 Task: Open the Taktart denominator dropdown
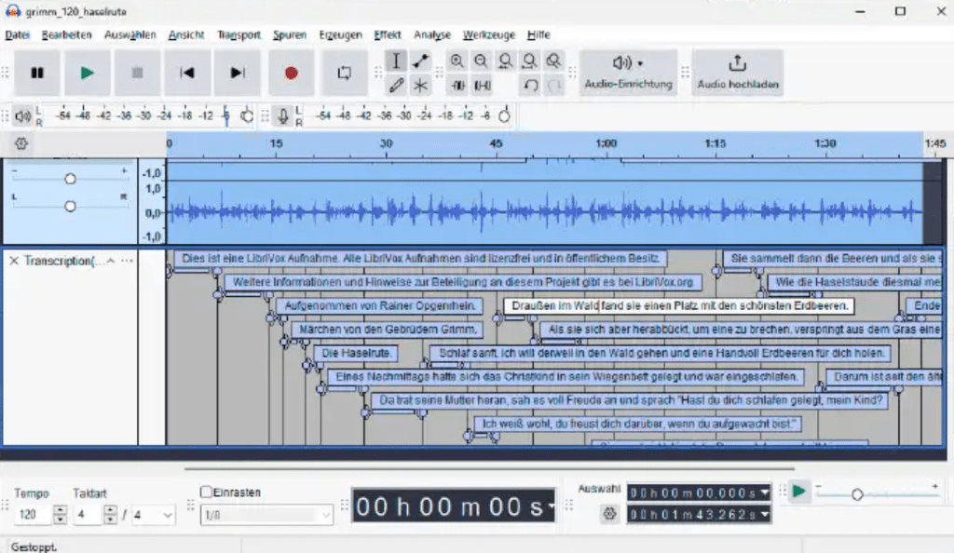point(154,515)
